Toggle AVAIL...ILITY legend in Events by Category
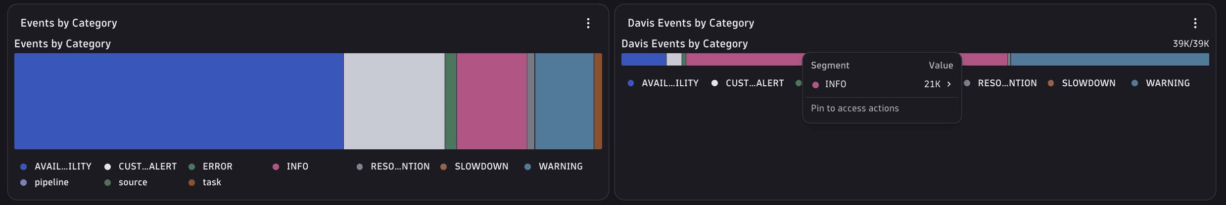This screenshot has width=1226, height=205. pos(56,167)
